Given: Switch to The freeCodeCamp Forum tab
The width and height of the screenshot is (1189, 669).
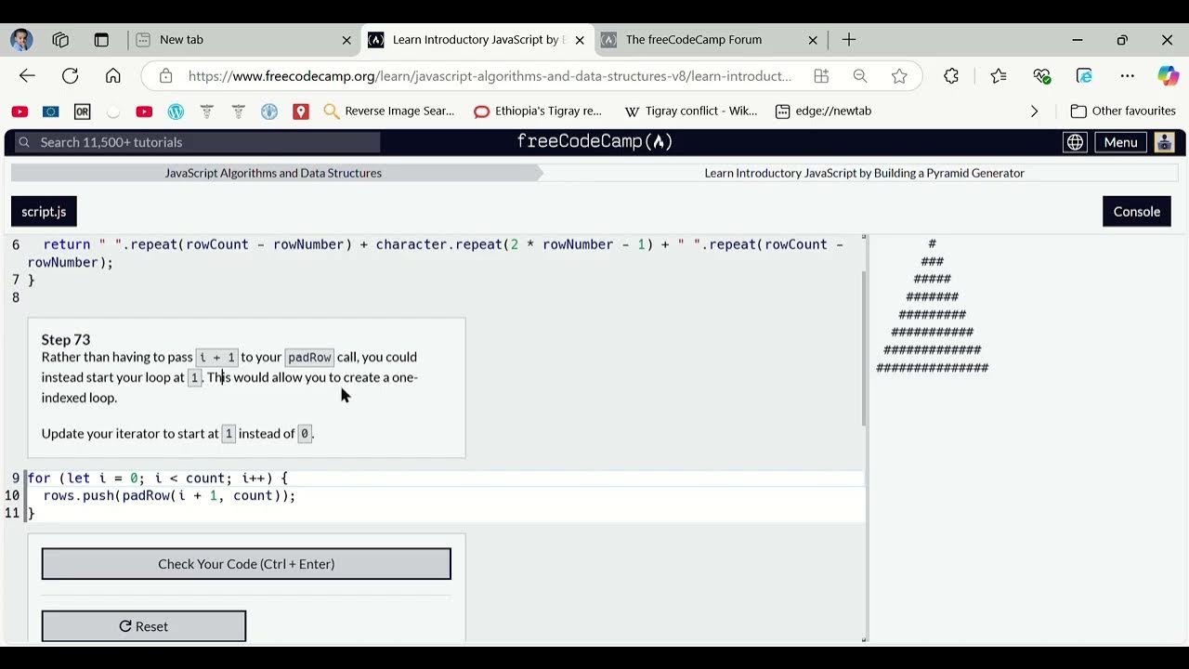Looking at the screenshot, I should (710, 40).
